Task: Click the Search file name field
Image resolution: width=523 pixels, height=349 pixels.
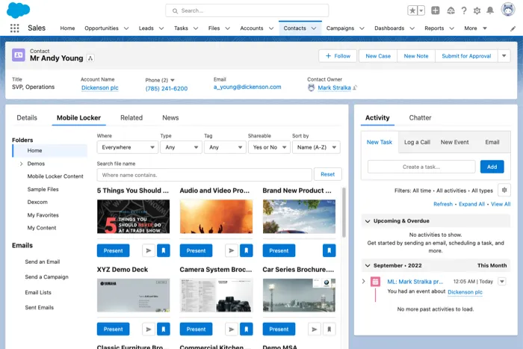Action: click(205, 175)
